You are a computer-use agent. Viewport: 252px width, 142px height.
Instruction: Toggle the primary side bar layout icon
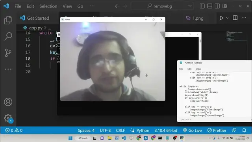[x=202, y=6]
